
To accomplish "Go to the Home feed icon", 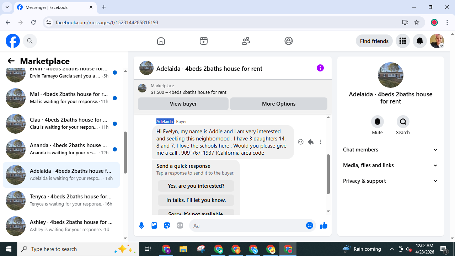I will point(161,41).
